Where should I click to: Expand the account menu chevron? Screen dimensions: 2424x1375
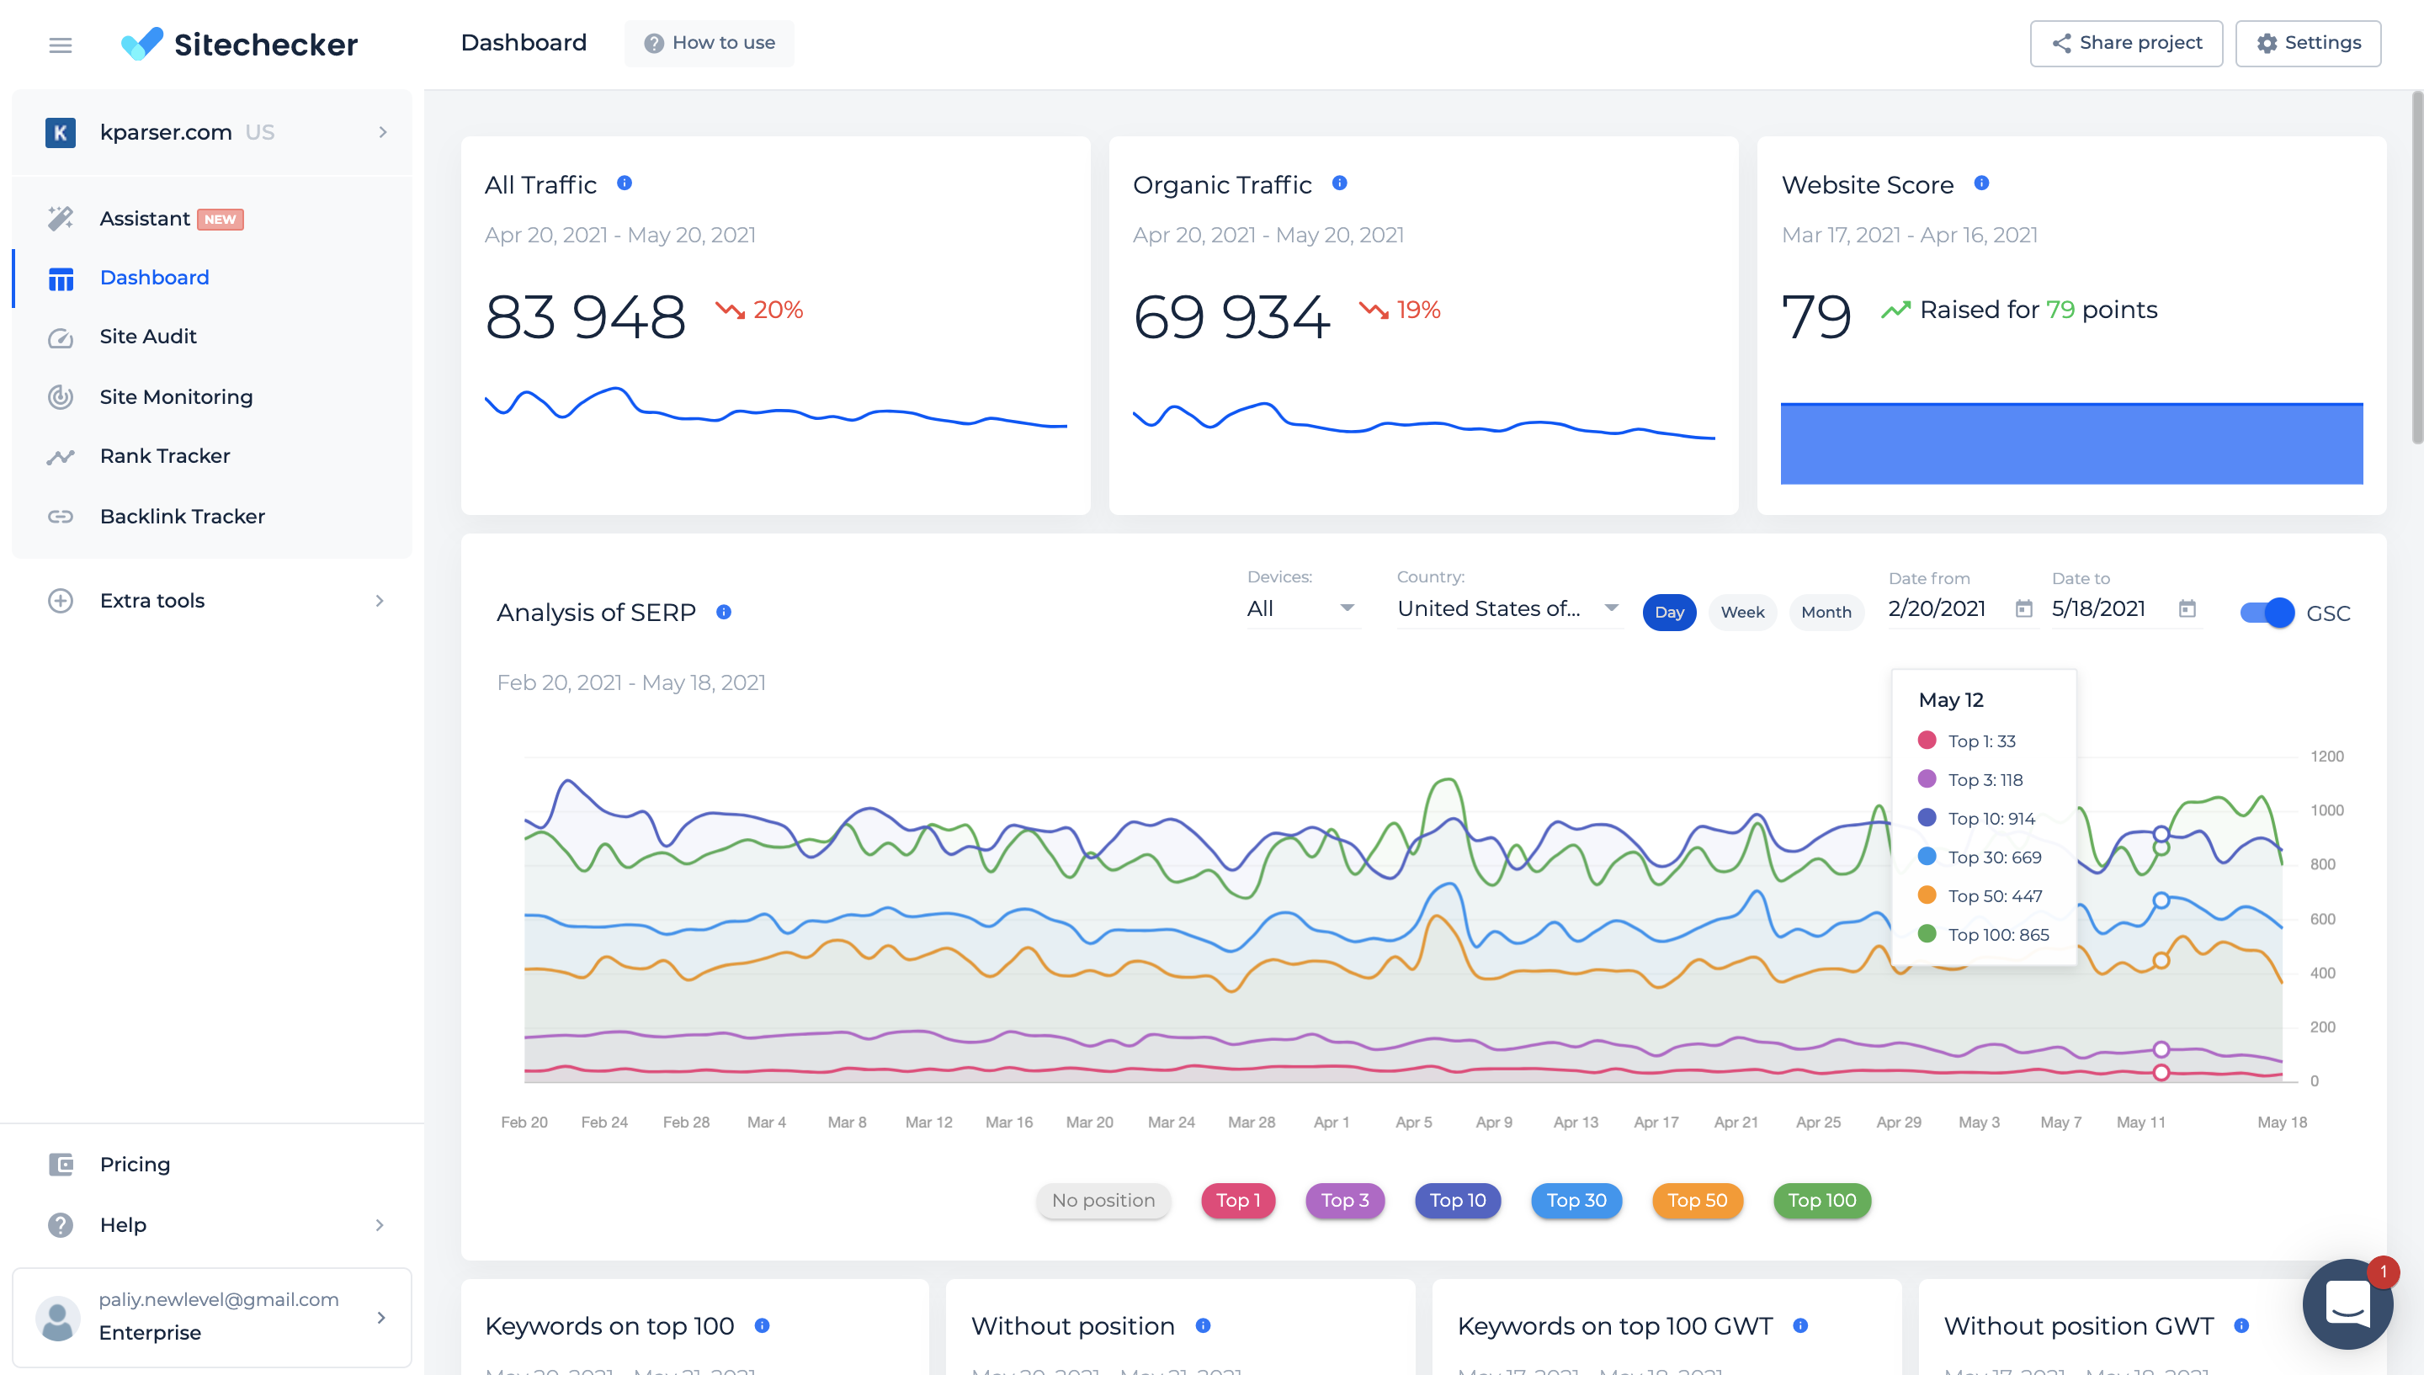coord(381,1318)
